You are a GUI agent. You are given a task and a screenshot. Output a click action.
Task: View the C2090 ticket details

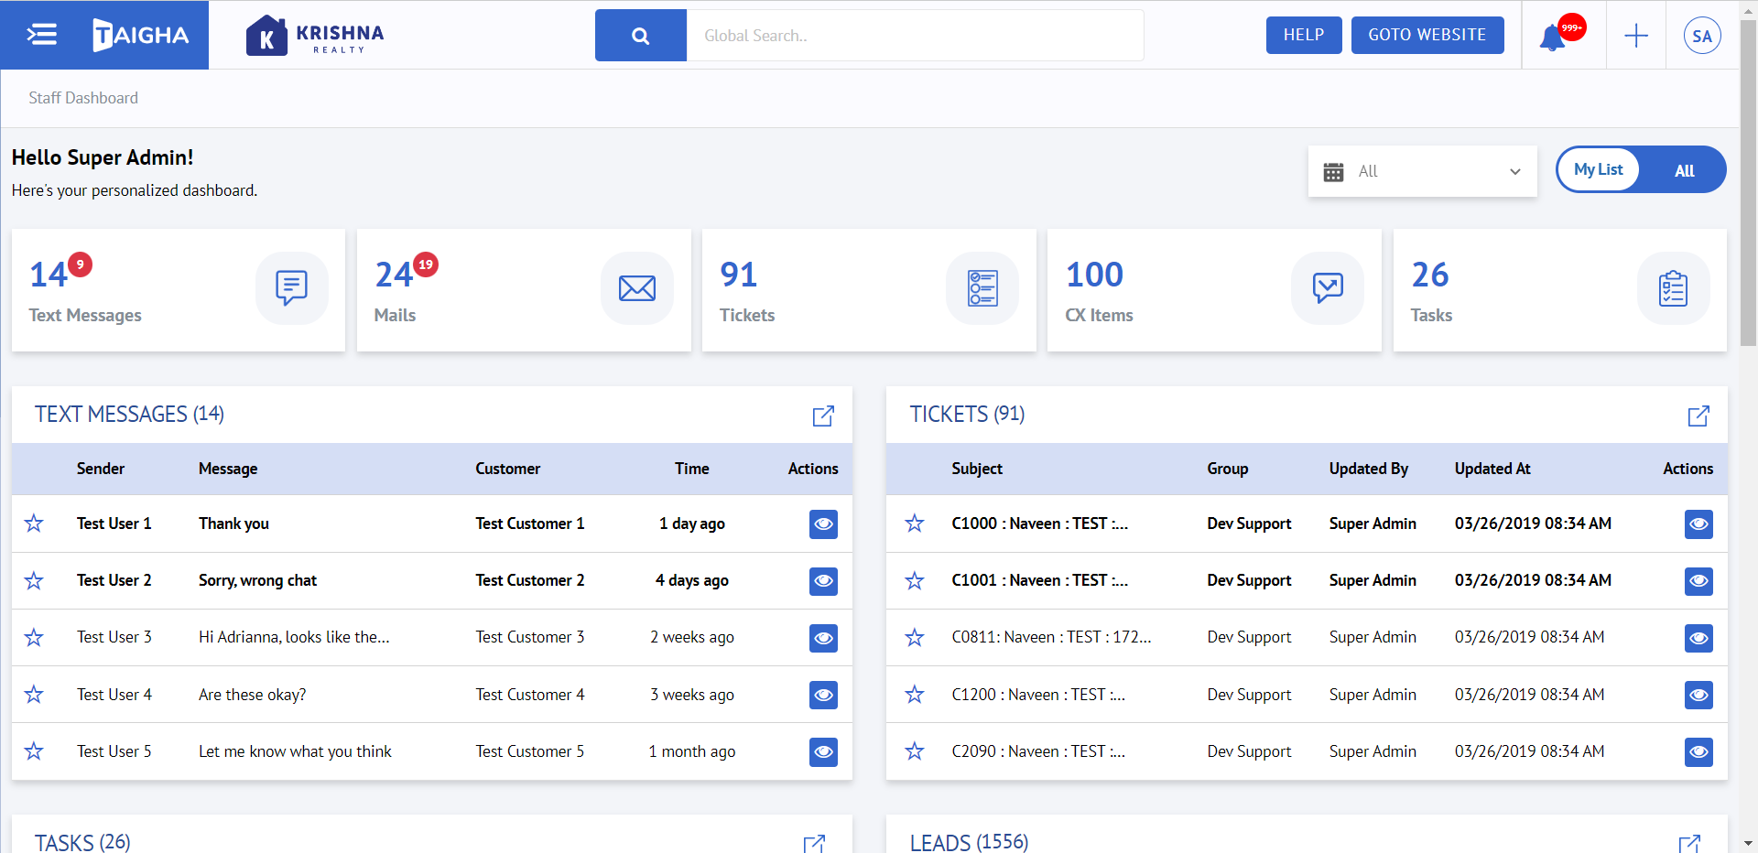tap(1698, 752)
